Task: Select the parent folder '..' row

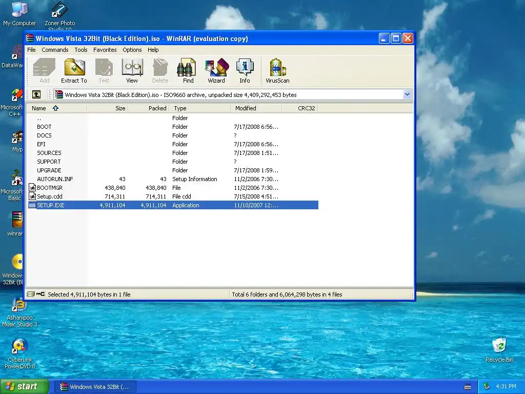Action: click(173, 119)
